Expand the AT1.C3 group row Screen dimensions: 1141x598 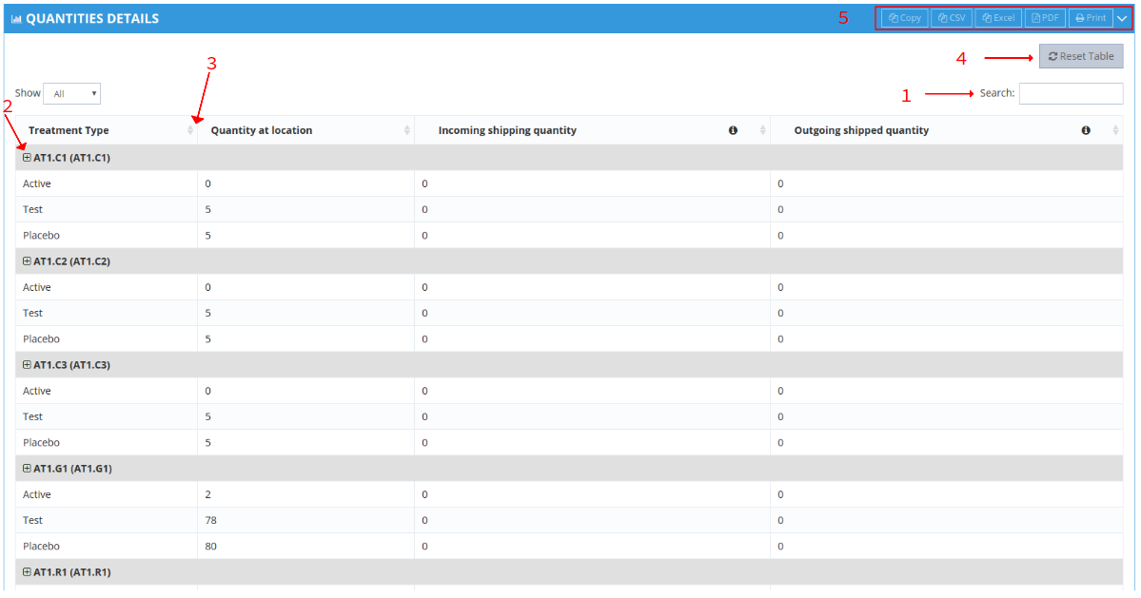[27, 365]
